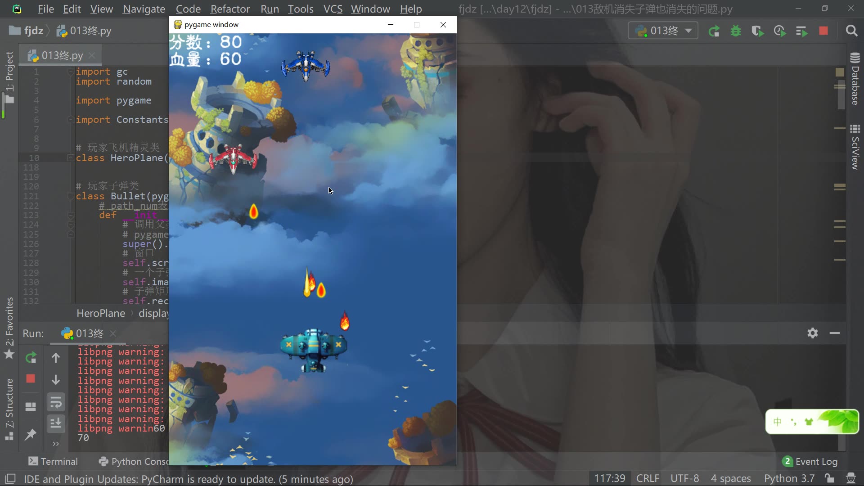The image size is (864, 486).
Task: Click the Run panel settings gear
Action: click(x=812, y=333)
